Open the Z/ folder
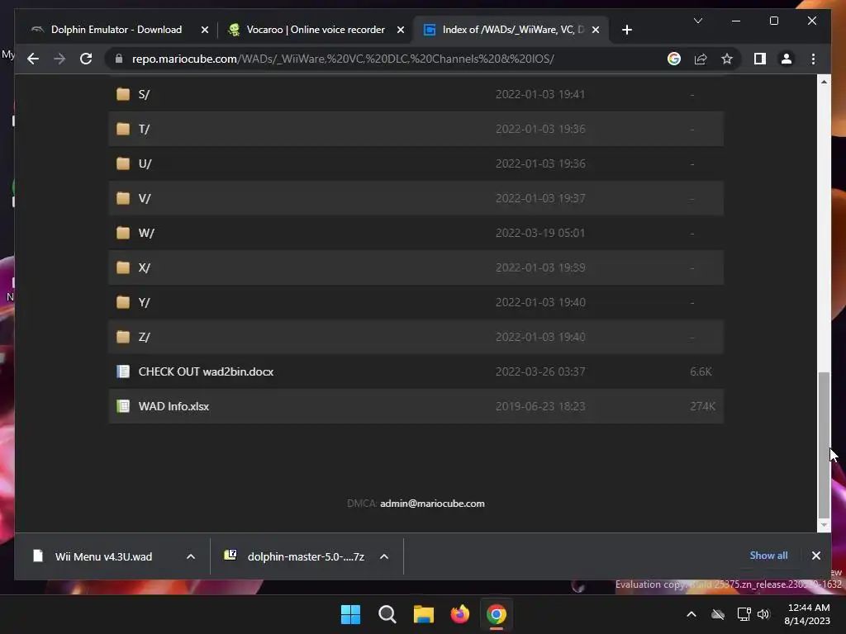Screen dimensions: 846x634 click(x=144, y=337)
